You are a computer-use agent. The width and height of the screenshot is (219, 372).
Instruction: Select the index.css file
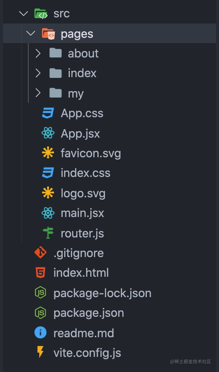click(86, 173)
